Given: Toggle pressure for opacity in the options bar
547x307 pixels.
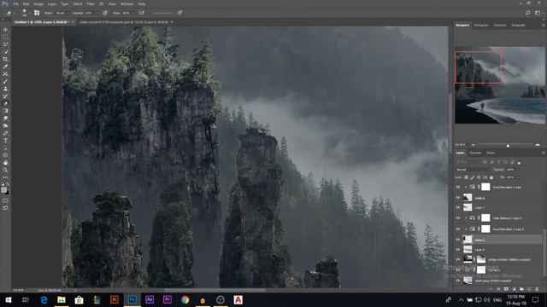Looking at the screenshot, I should tap(105, 13).
